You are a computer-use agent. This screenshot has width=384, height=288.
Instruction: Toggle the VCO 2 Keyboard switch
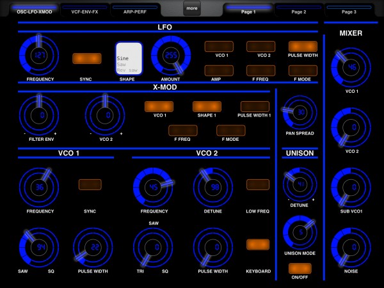coord(258,244)
